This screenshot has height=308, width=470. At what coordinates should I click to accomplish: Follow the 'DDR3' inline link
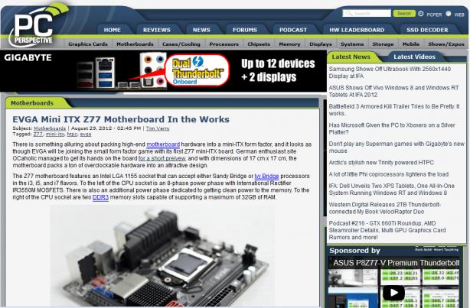point(100,197)
